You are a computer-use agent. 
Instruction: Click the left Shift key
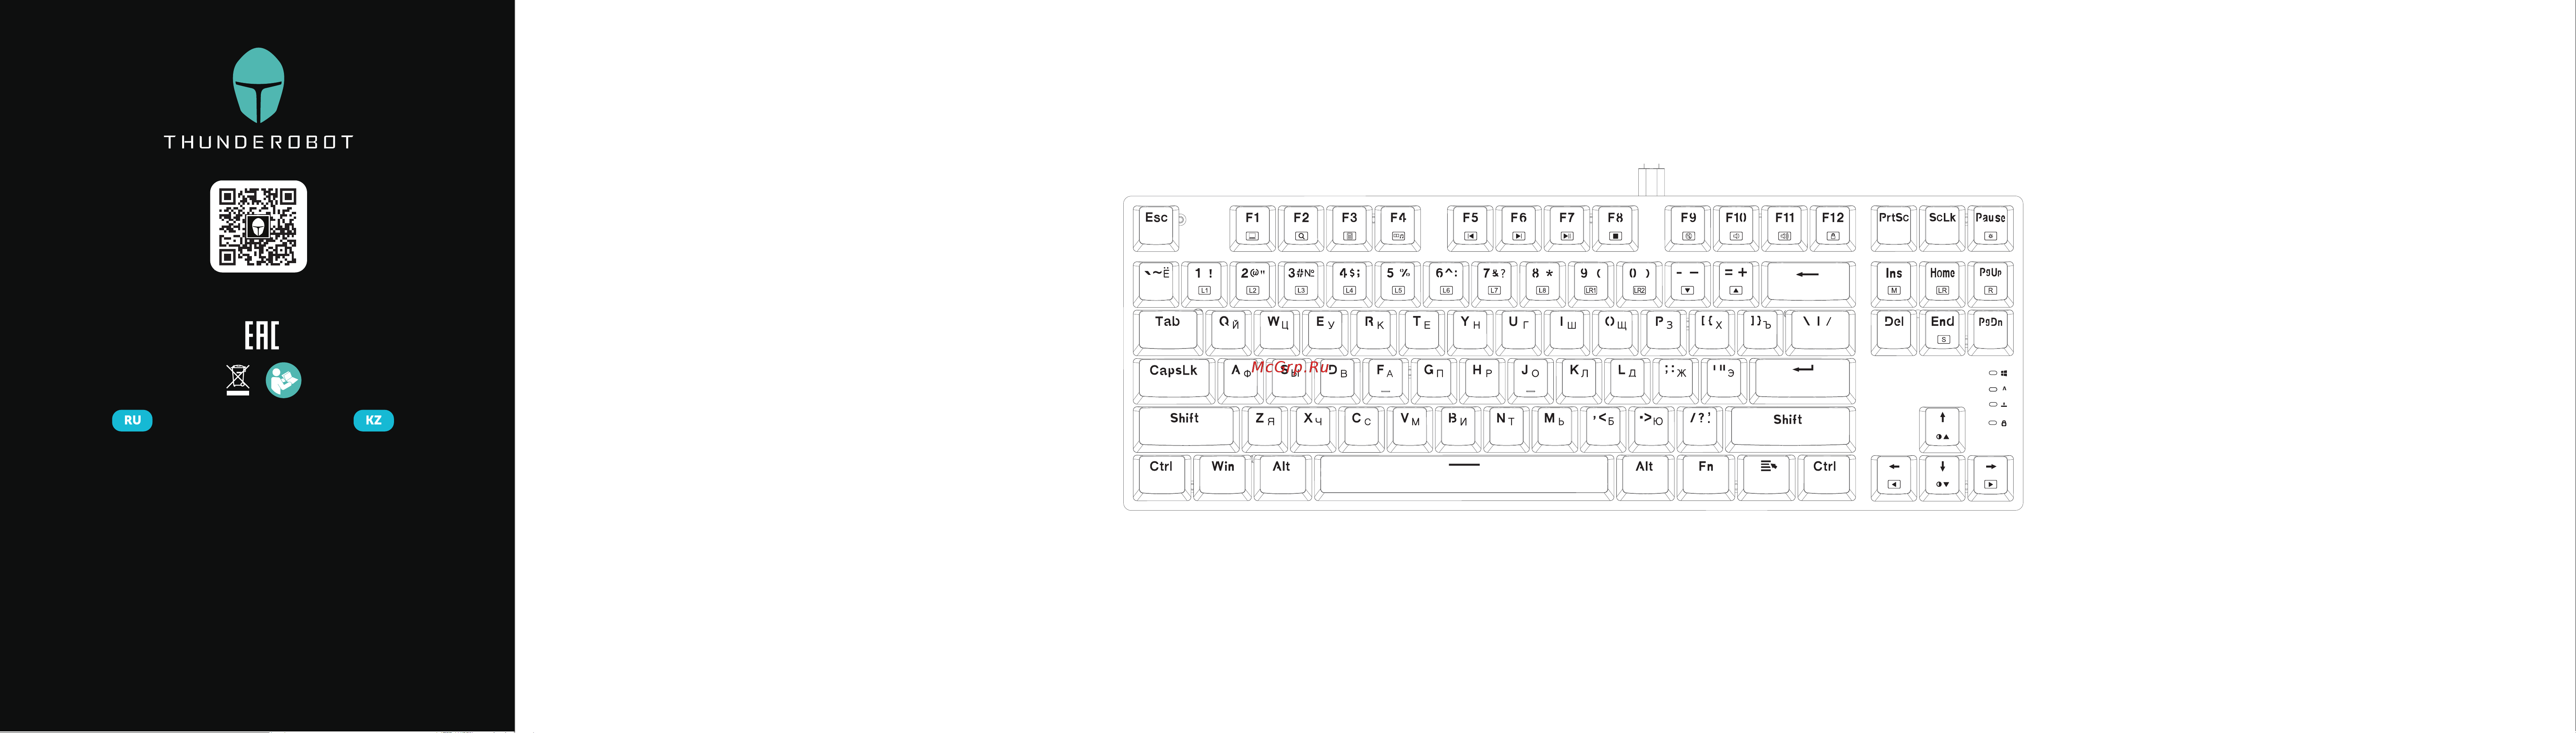[1186, 429]
